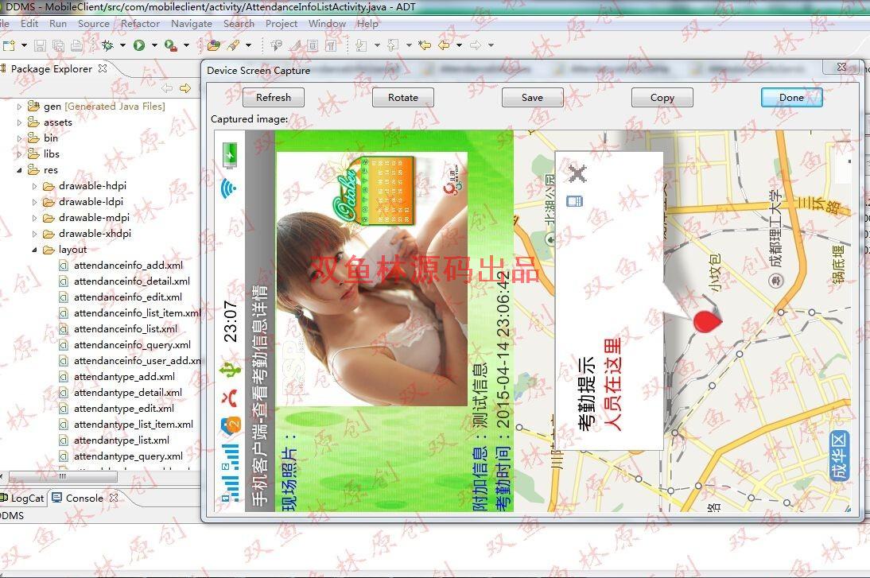Select attendanceinfo_add.xml file
870x578 pixels.
pos(128,265)
